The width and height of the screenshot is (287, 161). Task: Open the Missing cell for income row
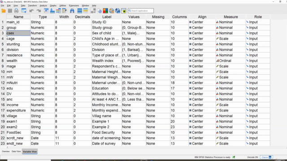pyautogui.click(x=158, y=105)
